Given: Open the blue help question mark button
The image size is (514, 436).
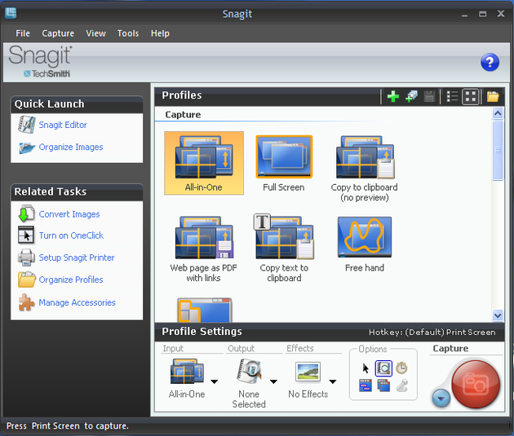Looking at the screenshot, I should click(x=490, y=62).
